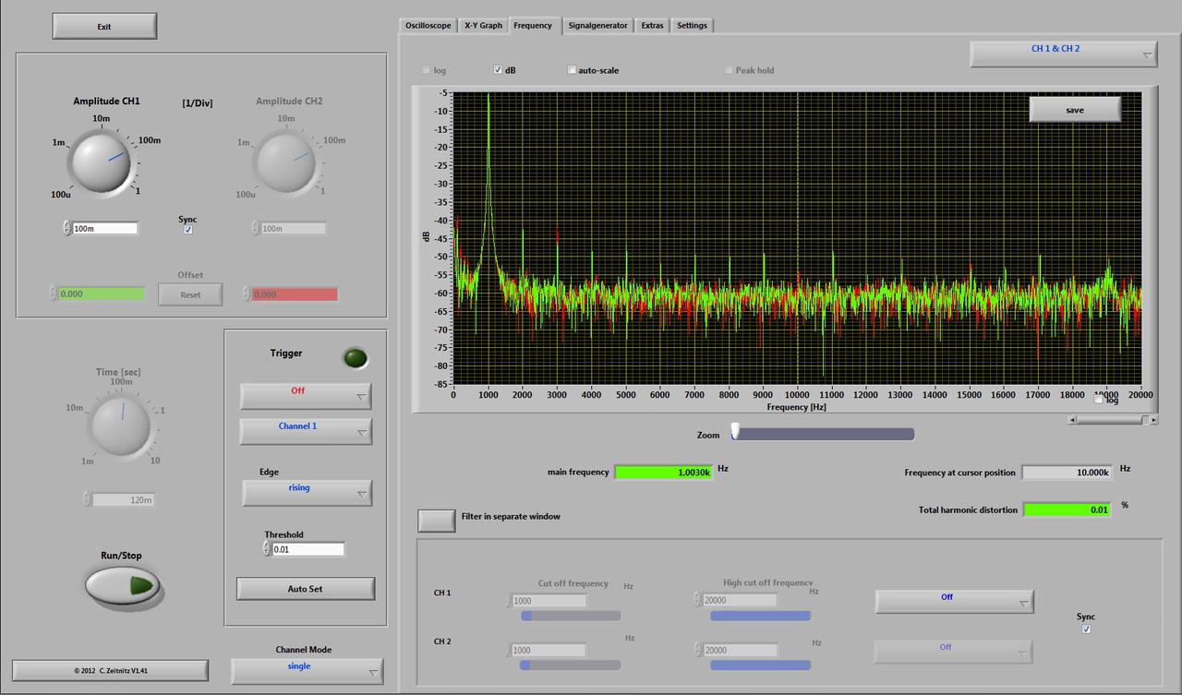Click the Amplitude CH2 knob
The height and width of the screenshot is (695, 1182).
point(286,163)
